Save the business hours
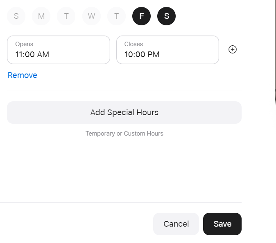Viewport: 276px width, 243px height. (222, 224)
